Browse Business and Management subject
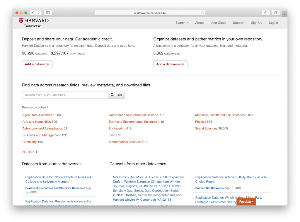 point(42,135)
